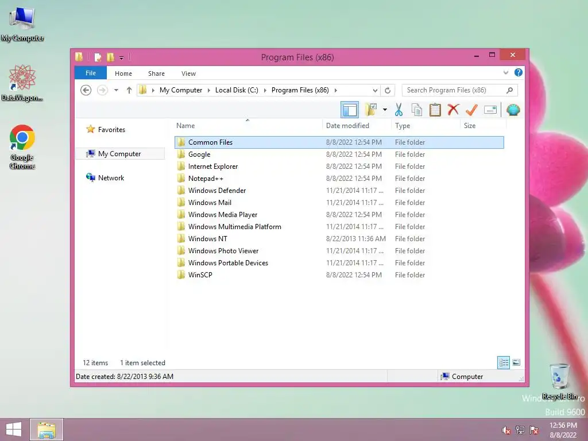The width and height of the screenshot is (588, 441).
Task: Select the Notepad++ folder
Action: tap(339, 178)
